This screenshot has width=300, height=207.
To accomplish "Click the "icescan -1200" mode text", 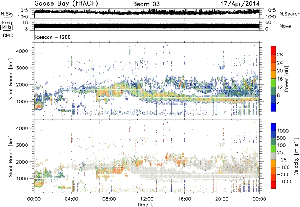I will [x=53, y=37].
